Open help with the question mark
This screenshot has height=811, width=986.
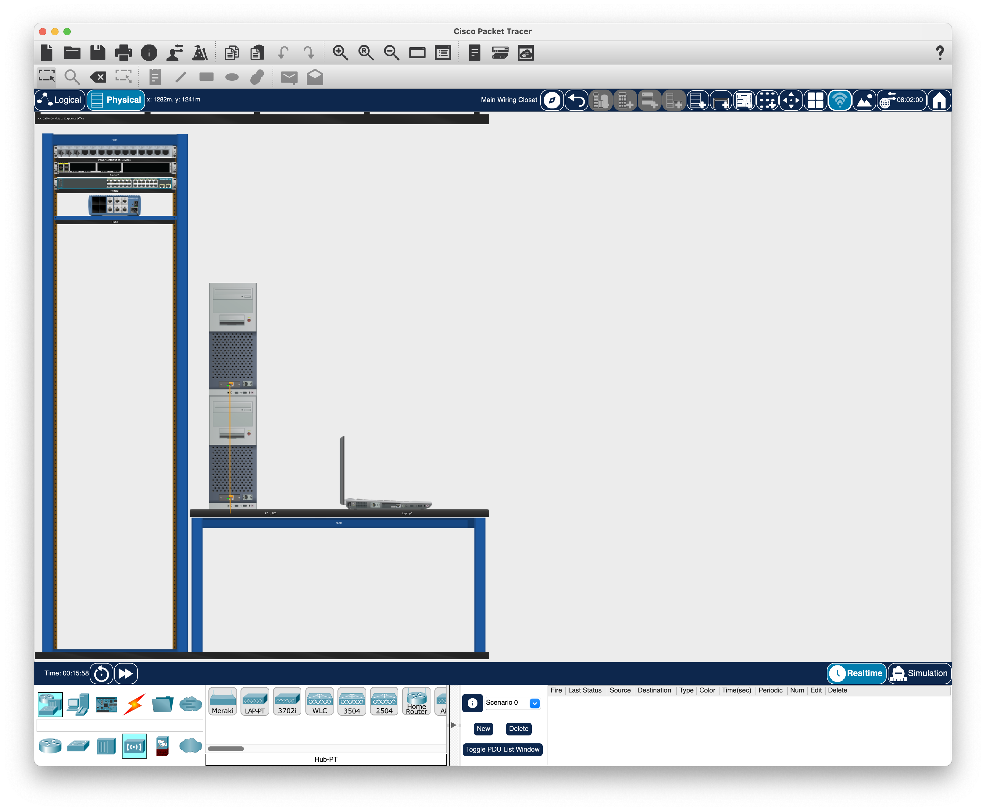(940, 53)
